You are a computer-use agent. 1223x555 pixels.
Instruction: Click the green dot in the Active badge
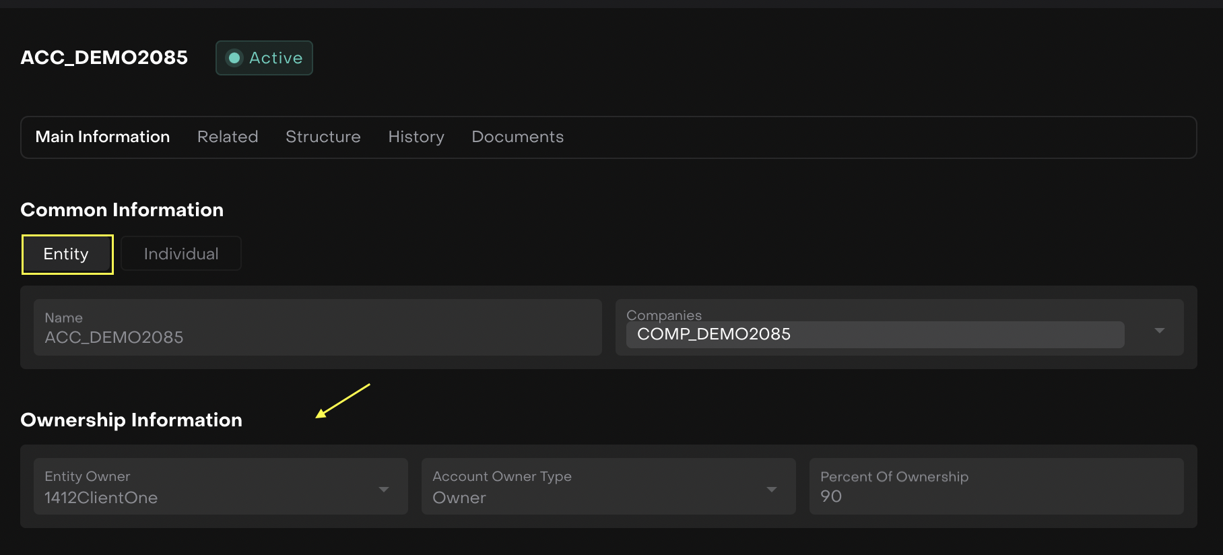[234, 58]
